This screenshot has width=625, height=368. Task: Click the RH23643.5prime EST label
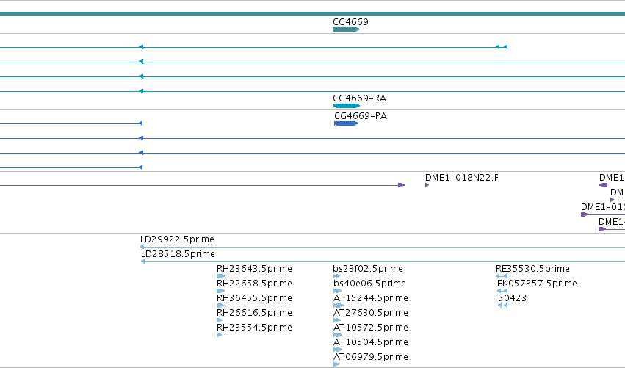[x=254, y=269]
